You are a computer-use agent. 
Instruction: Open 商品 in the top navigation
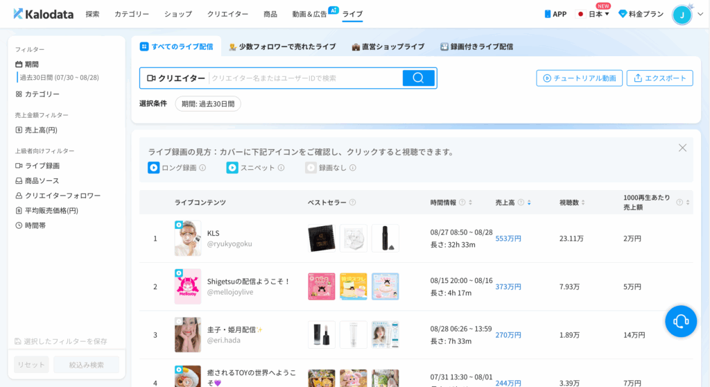(x=270, y=14)
